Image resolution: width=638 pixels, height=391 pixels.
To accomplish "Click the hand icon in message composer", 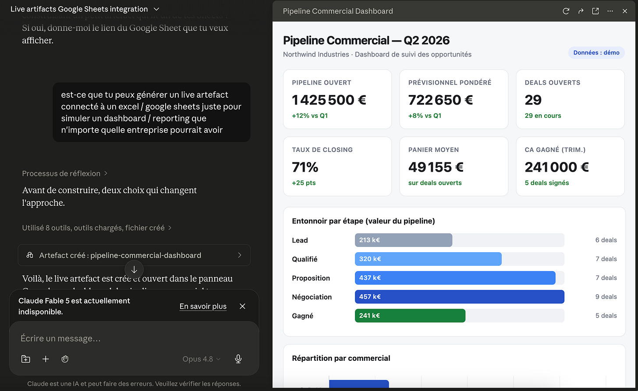I will (x=65, y=359).
